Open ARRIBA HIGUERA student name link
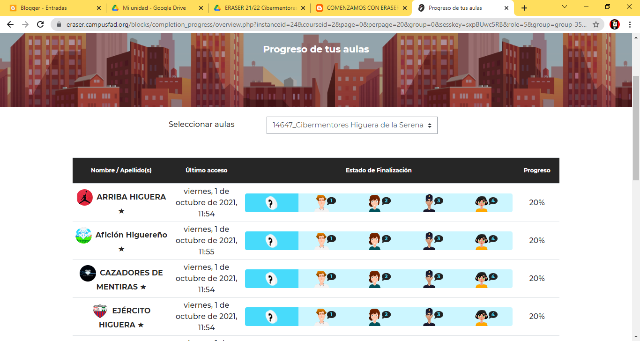 point(131,197)
